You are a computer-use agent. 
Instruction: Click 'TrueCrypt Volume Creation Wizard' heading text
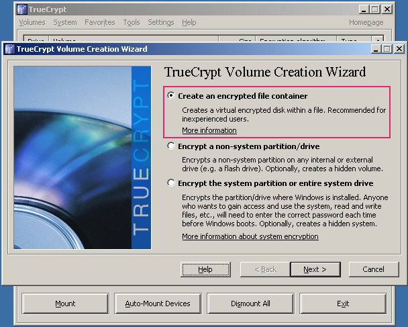265,72
